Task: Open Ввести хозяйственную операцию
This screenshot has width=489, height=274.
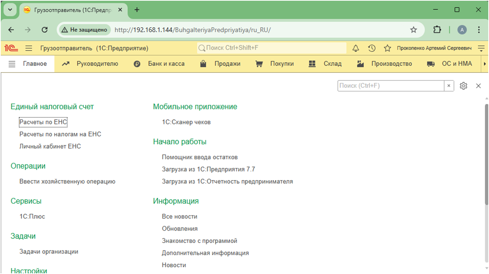Action: (x=67, y=182)
